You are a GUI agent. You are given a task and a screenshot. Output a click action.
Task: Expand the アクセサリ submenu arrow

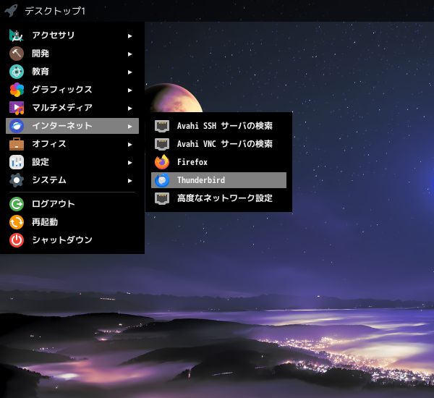click(x=129, y=36)
